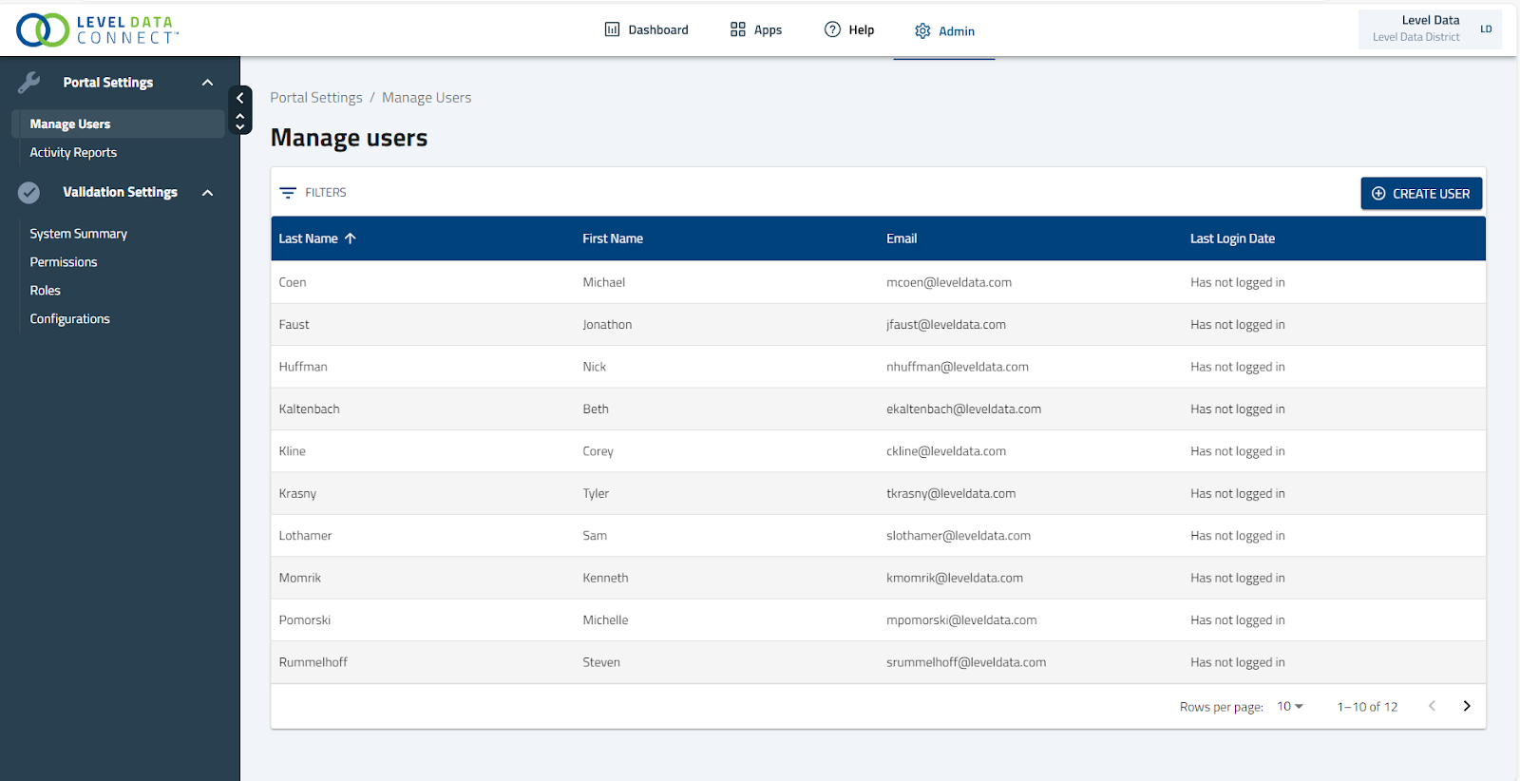Go to the previous page of users

coord(1432,706)
